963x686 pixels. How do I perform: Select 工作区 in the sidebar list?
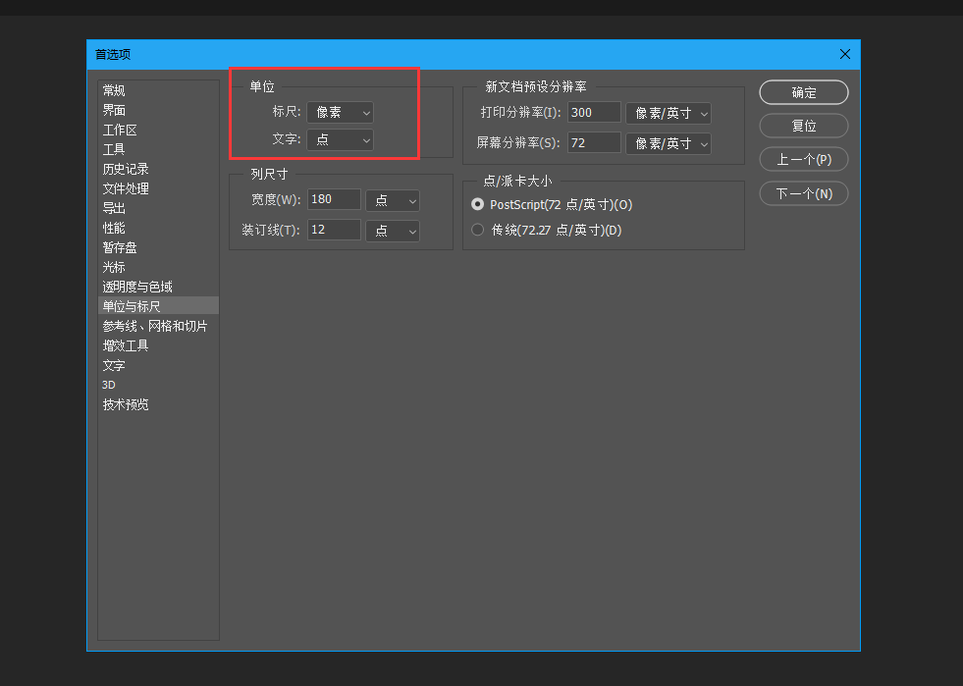pyautogui.click(x=120, y=131)
